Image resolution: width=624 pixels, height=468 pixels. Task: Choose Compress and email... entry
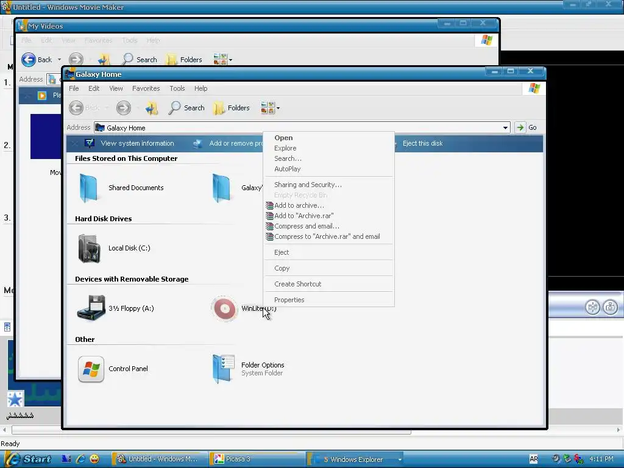tap(307, 226)
